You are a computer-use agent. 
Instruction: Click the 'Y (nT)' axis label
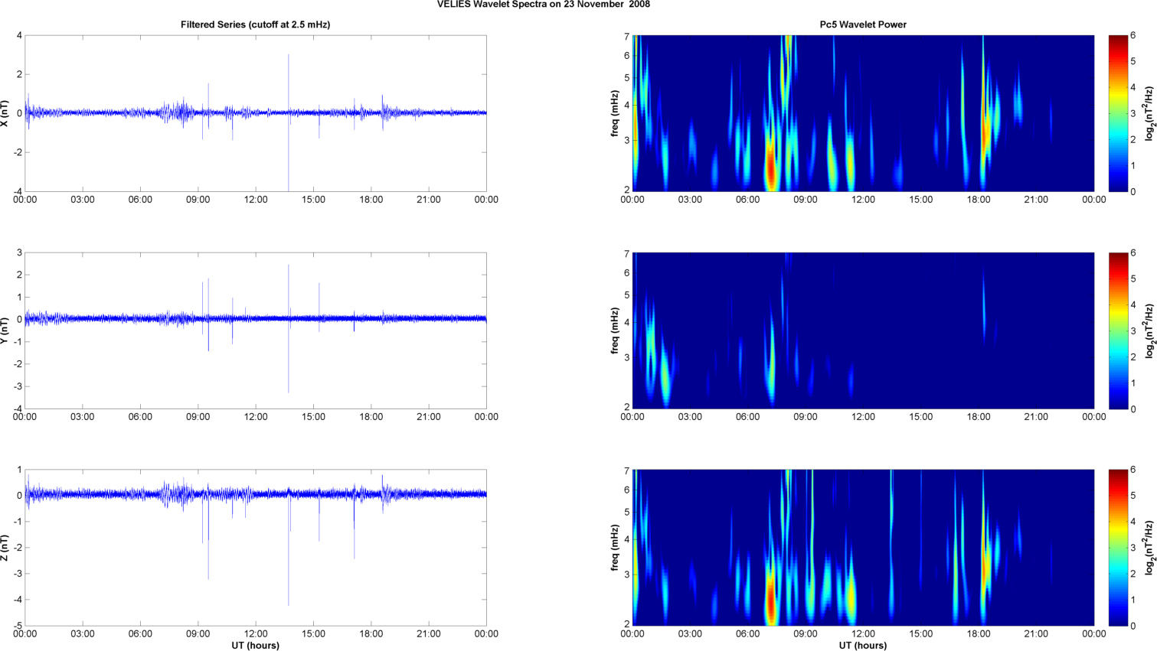click(5, 330)
